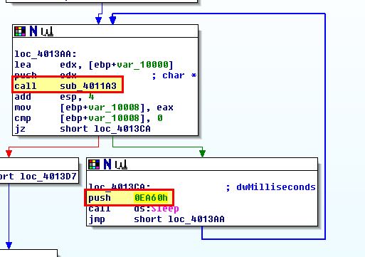This screenshot has width=365, height=257.
Task: Click the ds:Sleep call reference
Action: pos(156,209)
